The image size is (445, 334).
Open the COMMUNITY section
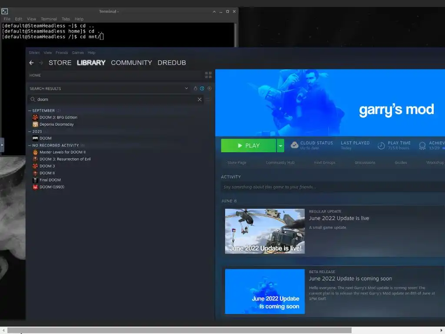pyautogui.click(x=131, y=63)
